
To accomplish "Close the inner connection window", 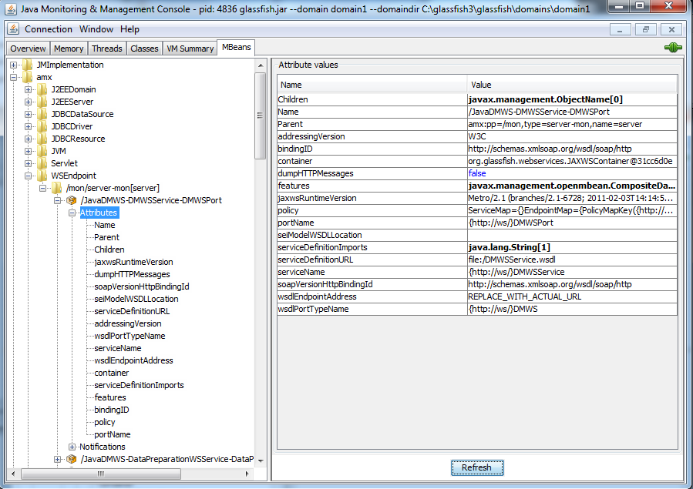I will (x=671, y=29).
